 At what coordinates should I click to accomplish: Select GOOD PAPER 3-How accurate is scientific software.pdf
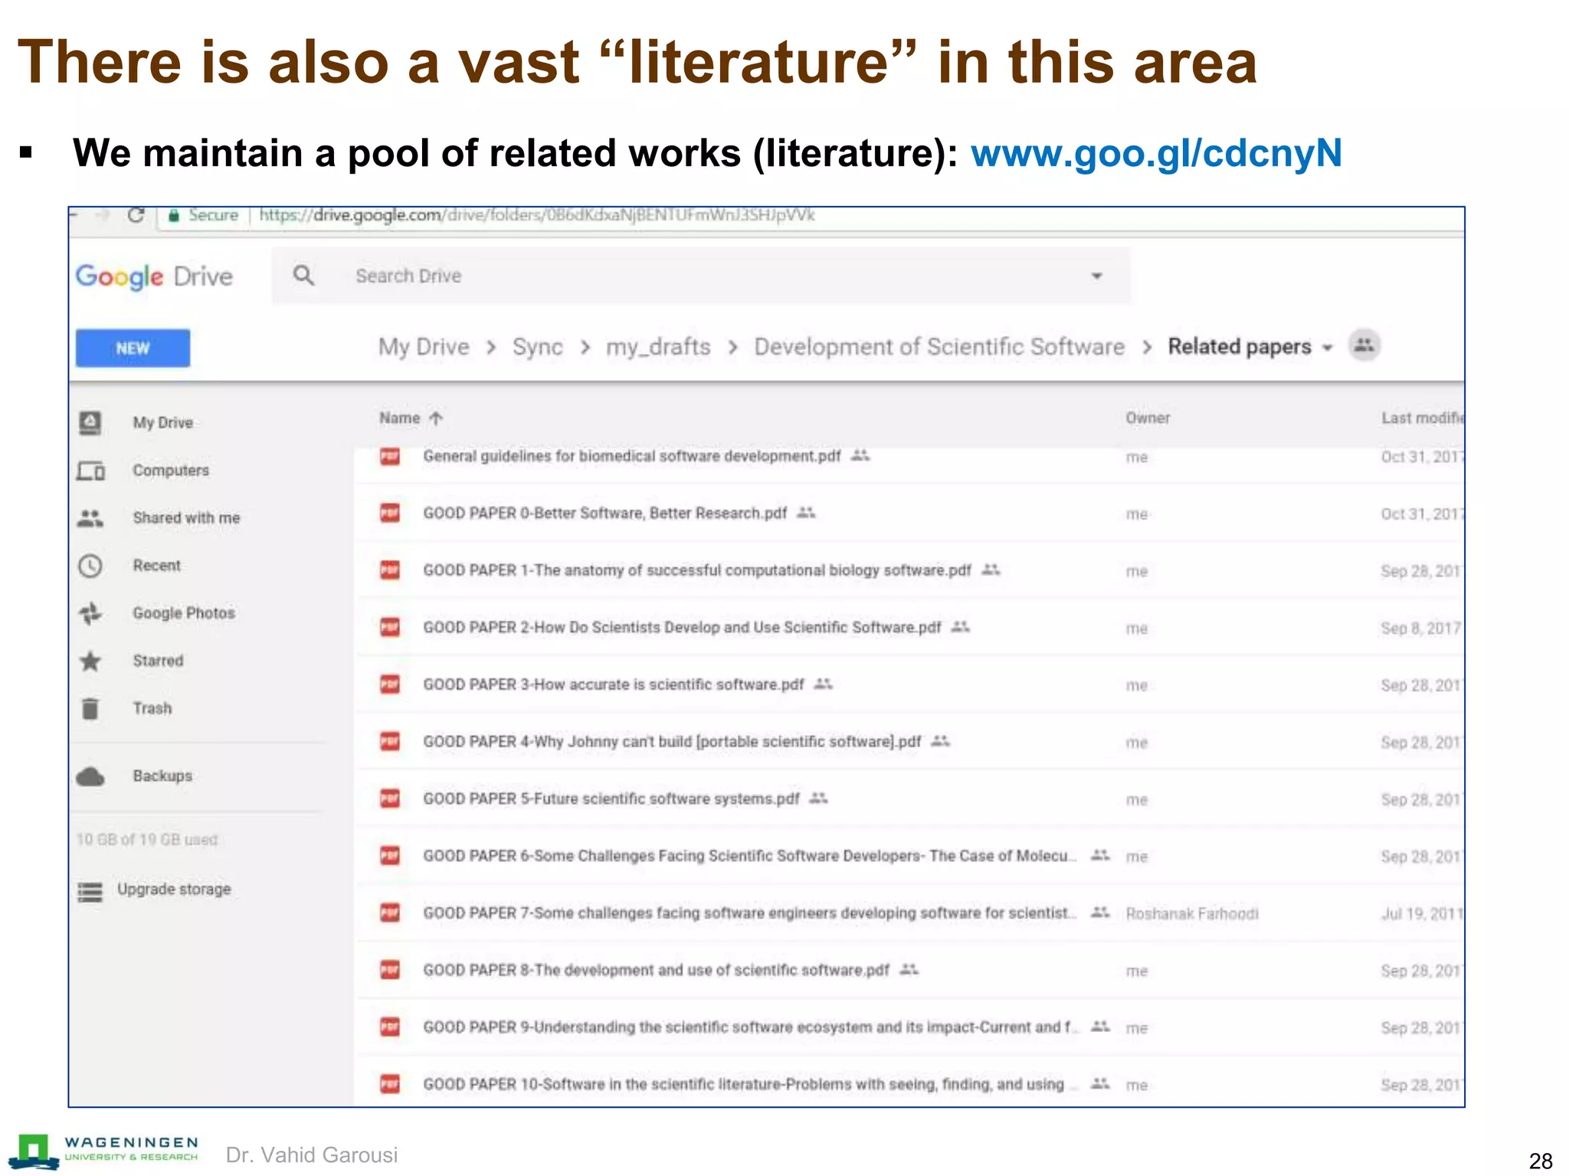[613, 684]
